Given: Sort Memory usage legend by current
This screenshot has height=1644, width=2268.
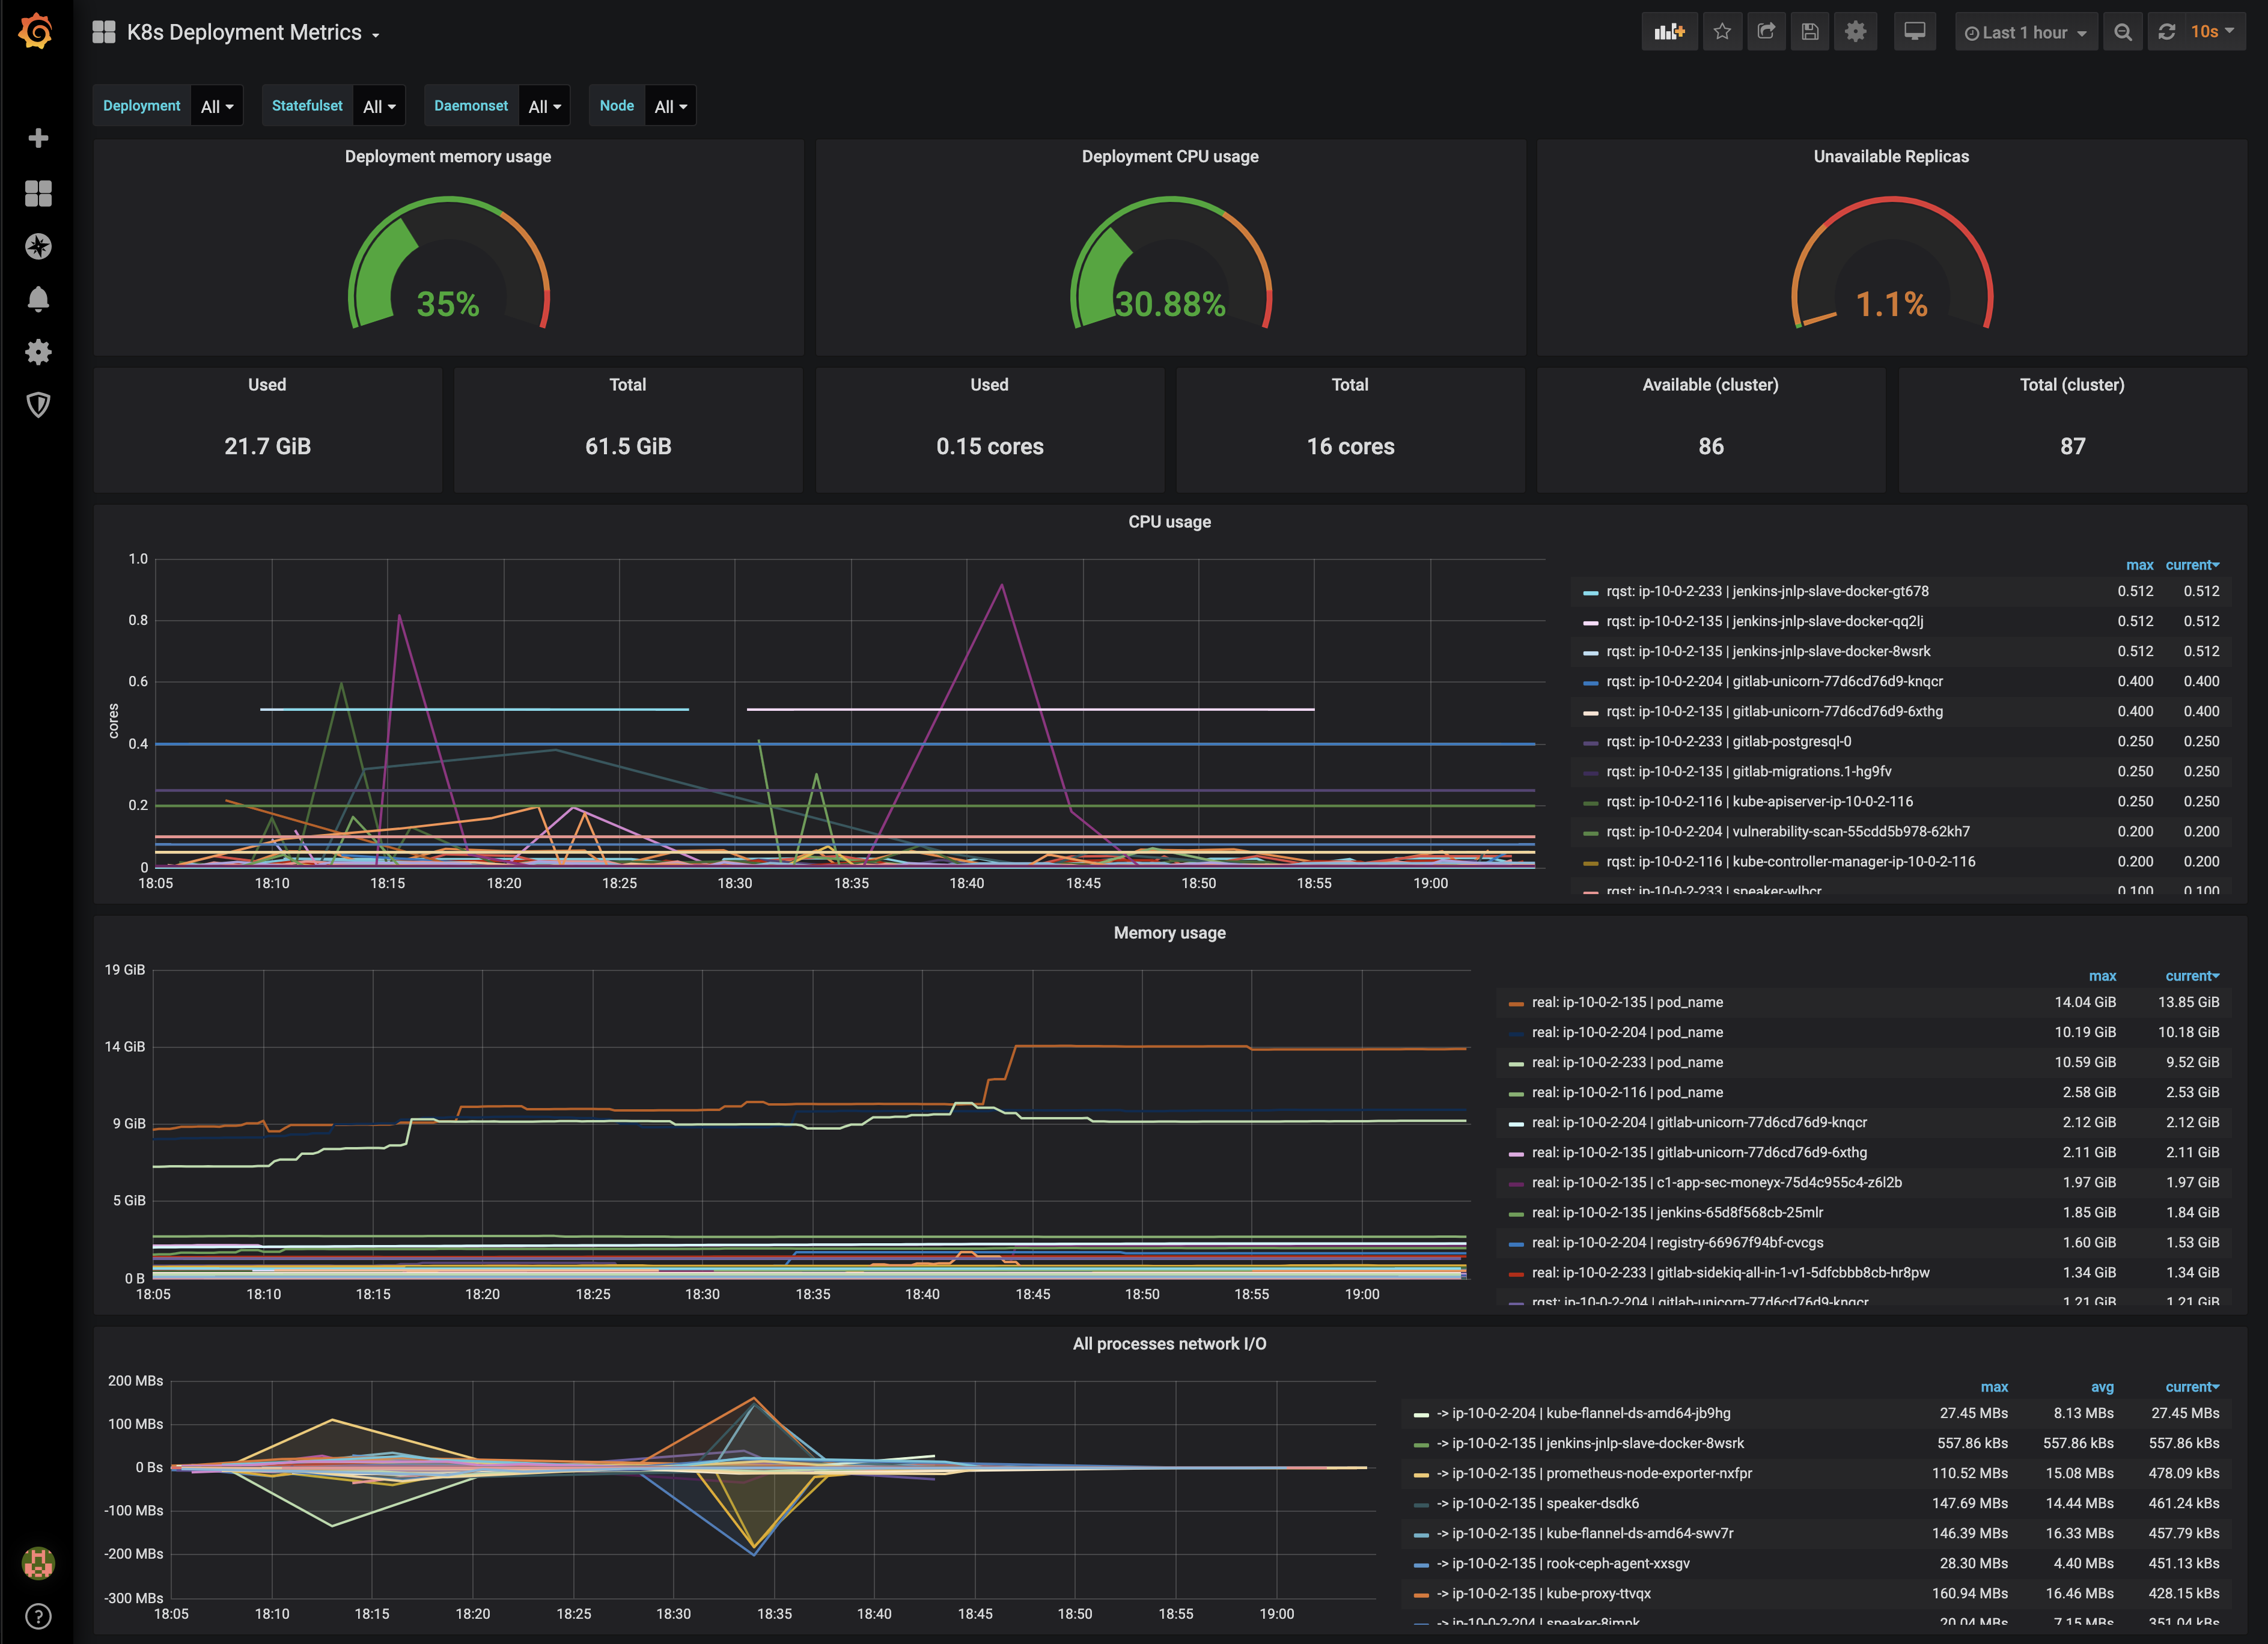Looking at the screenshot, I should [2192, 976].
